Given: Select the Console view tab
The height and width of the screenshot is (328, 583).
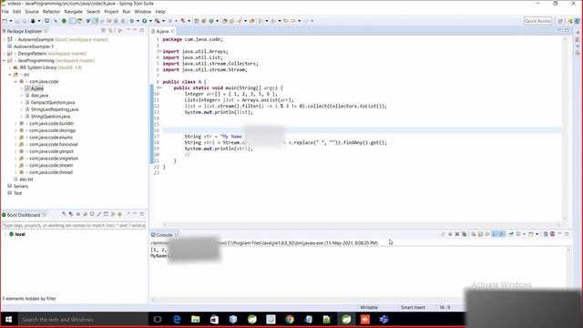Looking at the screenshot, I should pos(164,235).
